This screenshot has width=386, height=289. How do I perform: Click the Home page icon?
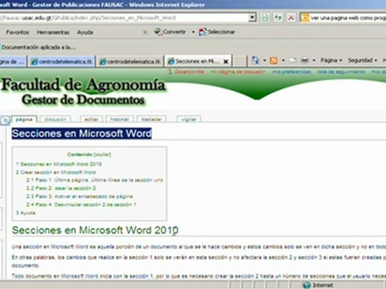[x=255, y=61]
